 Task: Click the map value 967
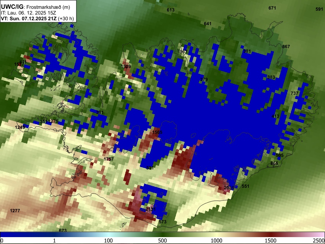(184, 52)
